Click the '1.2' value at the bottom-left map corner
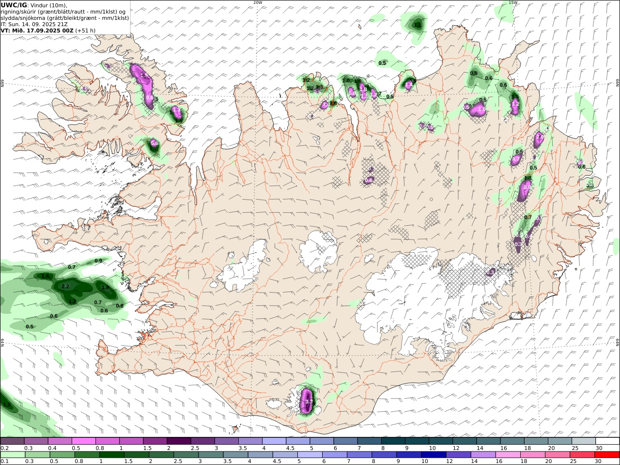620x465 pixels. point(7,404)
